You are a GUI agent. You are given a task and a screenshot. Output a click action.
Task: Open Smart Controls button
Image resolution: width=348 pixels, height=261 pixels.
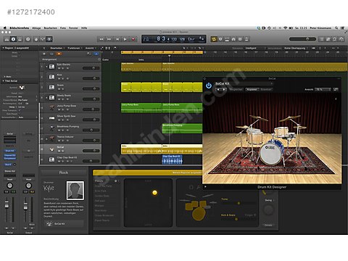36,39
